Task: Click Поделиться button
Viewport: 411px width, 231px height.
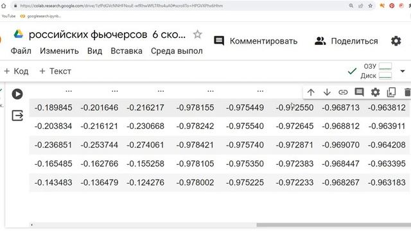Action: click(x=346, y=41)
